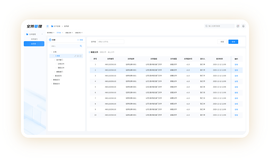Click 查看 link in row 1
The image size is (270, 160).
point(236,64)
